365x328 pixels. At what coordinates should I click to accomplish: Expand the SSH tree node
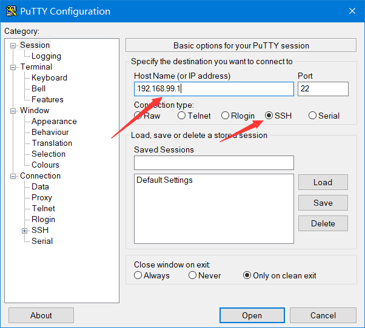pyautogui.click(x=24, y=231)
